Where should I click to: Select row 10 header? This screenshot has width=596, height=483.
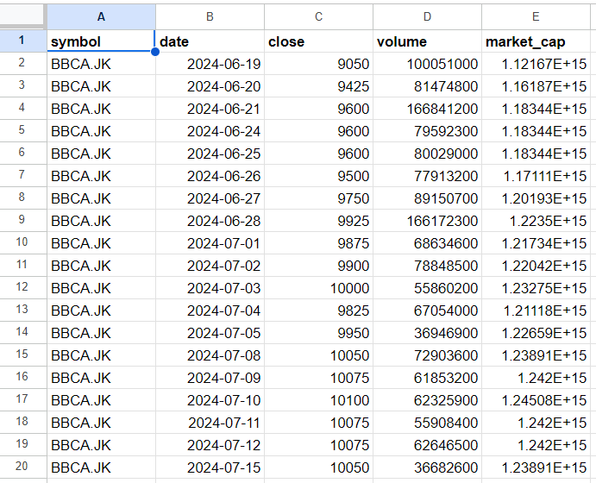22,242
